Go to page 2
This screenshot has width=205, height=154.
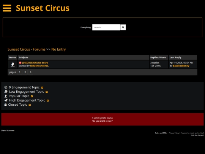tap(25, 72)
